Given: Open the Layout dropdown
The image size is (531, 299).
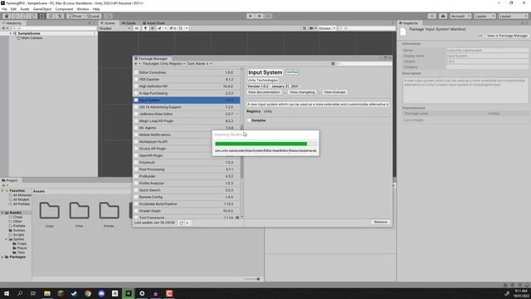Looking at the screenshot, I should point(513,16).
